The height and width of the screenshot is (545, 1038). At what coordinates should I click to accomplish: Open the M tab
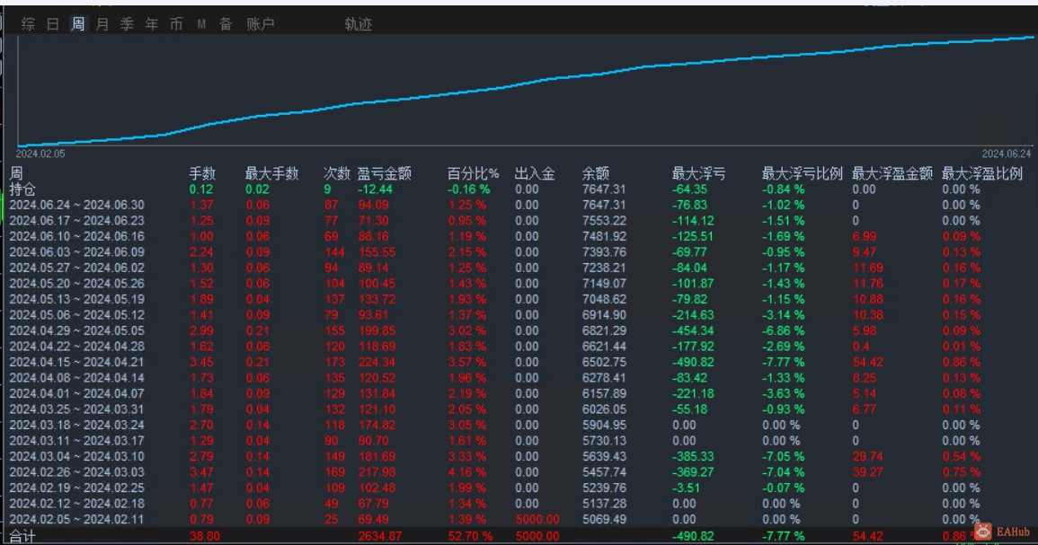(201, 24)
